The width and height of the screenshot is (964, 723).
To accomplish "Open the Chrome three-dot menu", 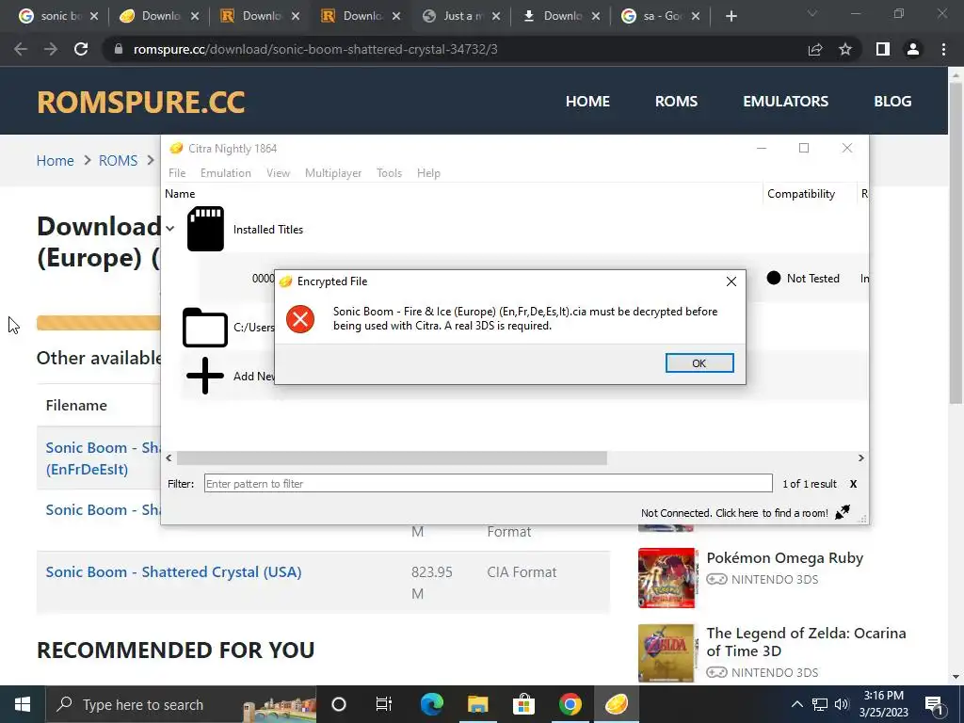I will coord(943,49).
